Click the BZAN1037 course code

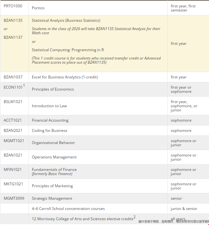pos(13,77)
